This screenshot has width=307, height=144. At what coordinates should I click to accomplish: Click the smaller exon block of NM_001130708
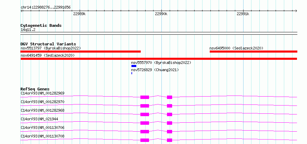coord(170,140)
